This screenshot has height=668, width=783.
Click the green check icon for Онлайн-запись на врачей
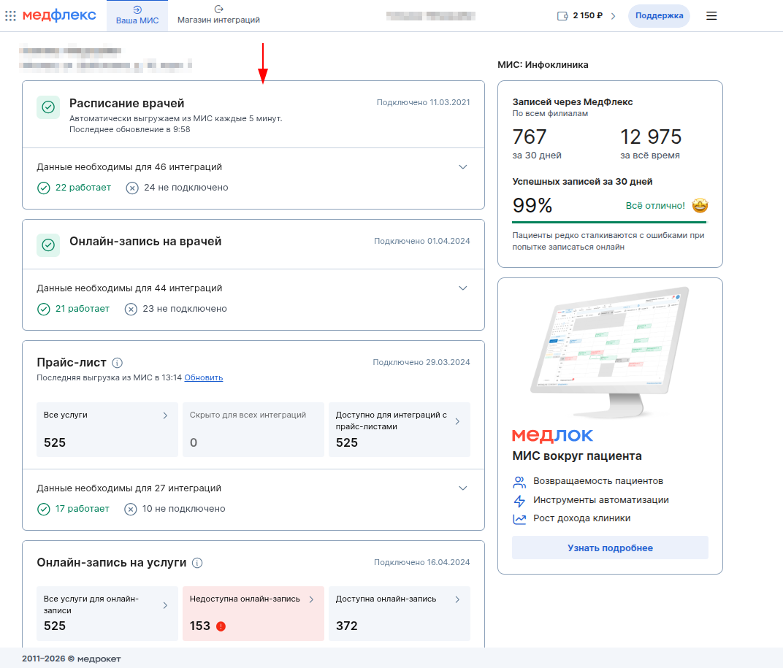click(x=48, y=245)
